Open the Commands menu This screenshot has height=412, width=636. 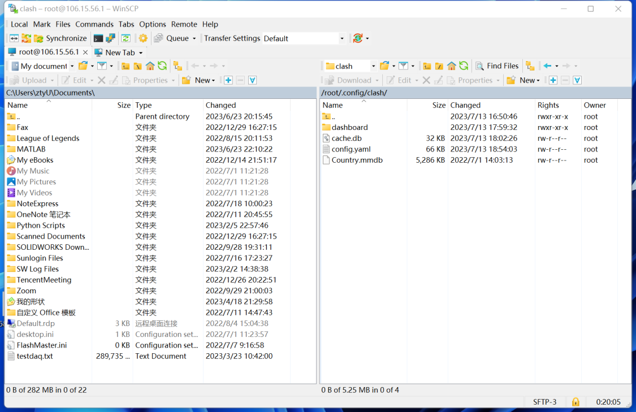pos(94,24)
